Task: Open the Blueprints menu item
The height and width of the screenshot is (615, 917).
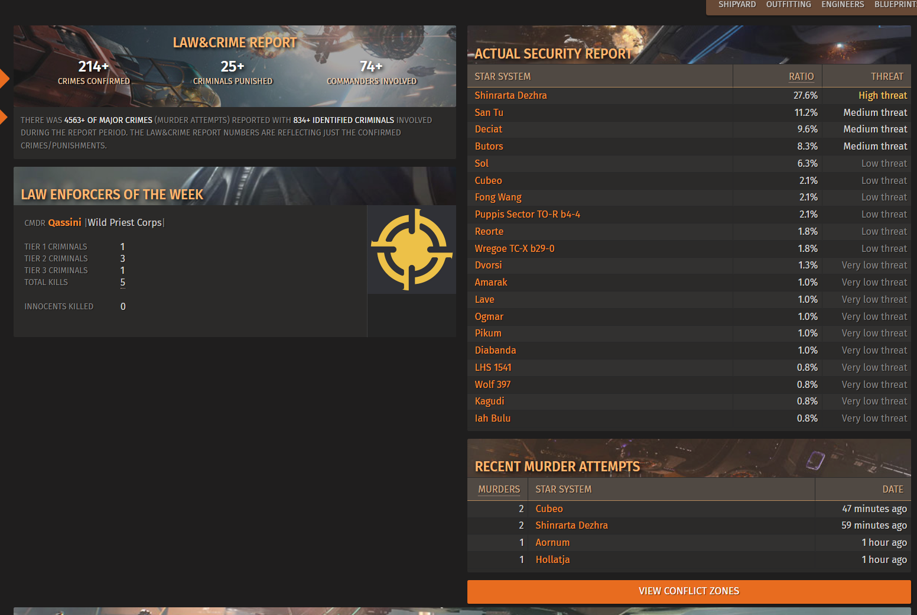Action: 895,5
